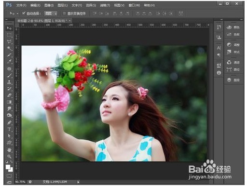Expand the right labeled panel dock
Image resolution: width=247 pixels, height=187 pixels.
(x=241, y=19)
